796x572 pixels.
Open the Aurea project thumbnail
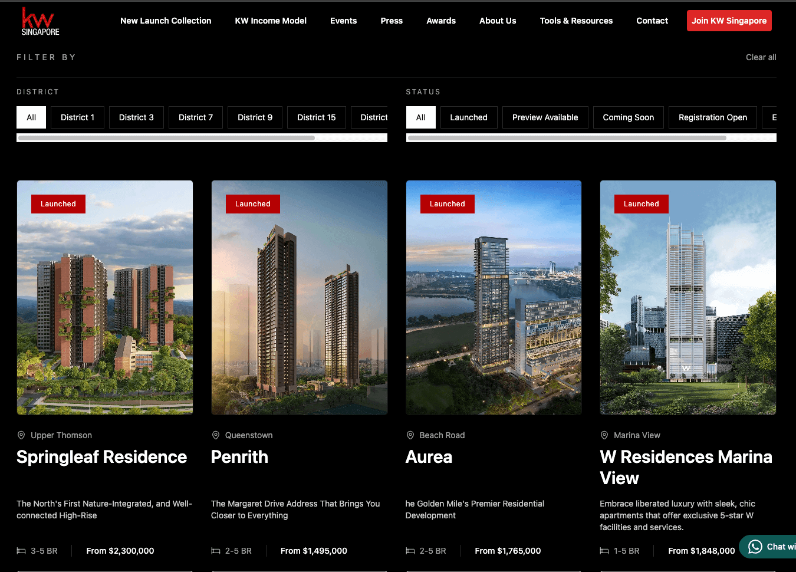pos(494,297)
